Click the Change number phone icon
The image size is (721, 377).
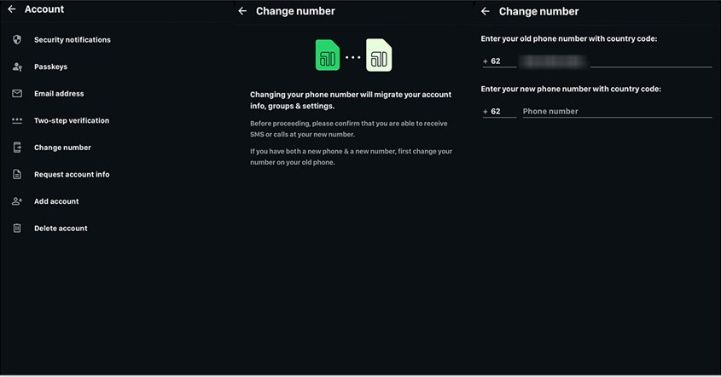click(17, 148)
